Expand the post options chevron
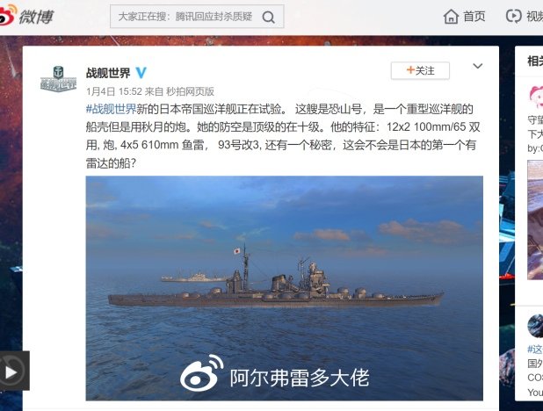Viewport: 543px width, 411px height. point(478,66)
